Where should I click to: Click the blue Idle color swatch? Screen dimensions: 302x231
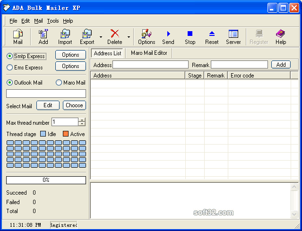(x=43, y=134)
